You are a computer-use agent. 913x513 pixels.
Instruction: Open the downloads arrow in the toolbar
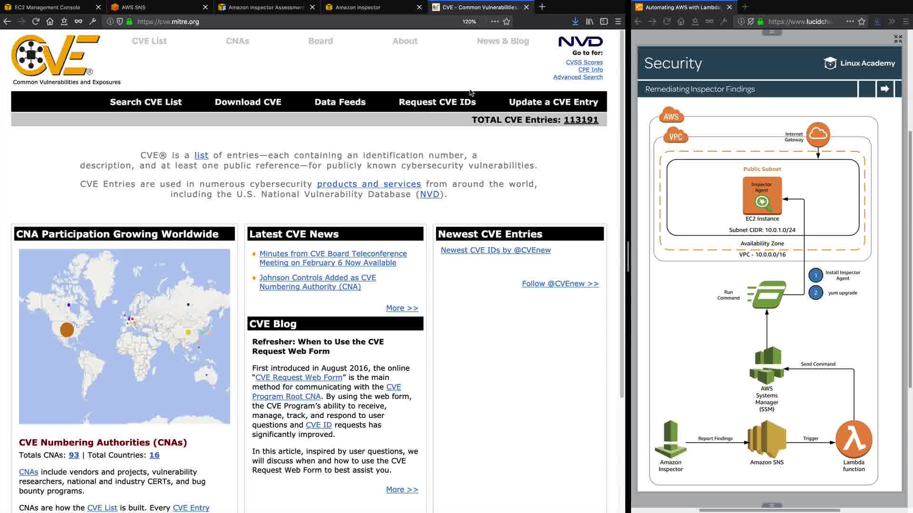(x=575, y=21)
